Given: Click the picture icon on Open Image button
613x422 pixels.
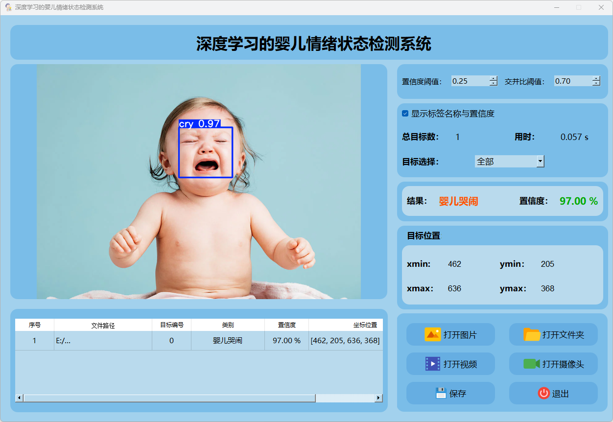Looking at the screenshot, I should click(x=433, y=335).
